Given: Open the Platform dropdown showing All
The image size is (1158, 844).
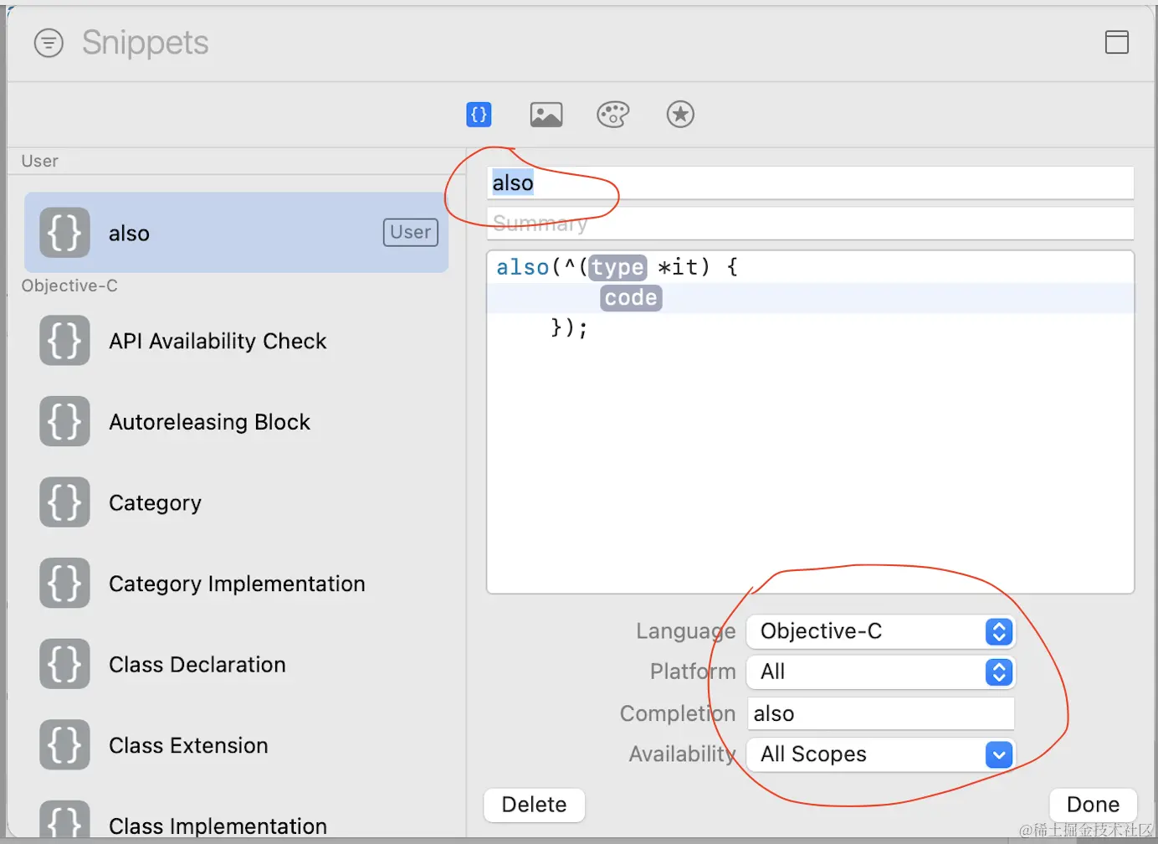Looking at the screenshot, I should [x=880, y=672].
